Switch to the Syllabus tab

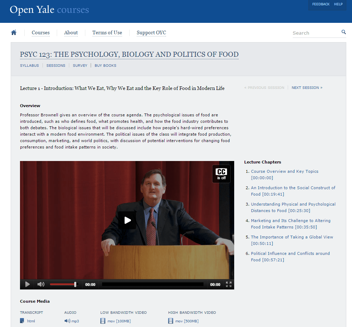pos(29,66)
